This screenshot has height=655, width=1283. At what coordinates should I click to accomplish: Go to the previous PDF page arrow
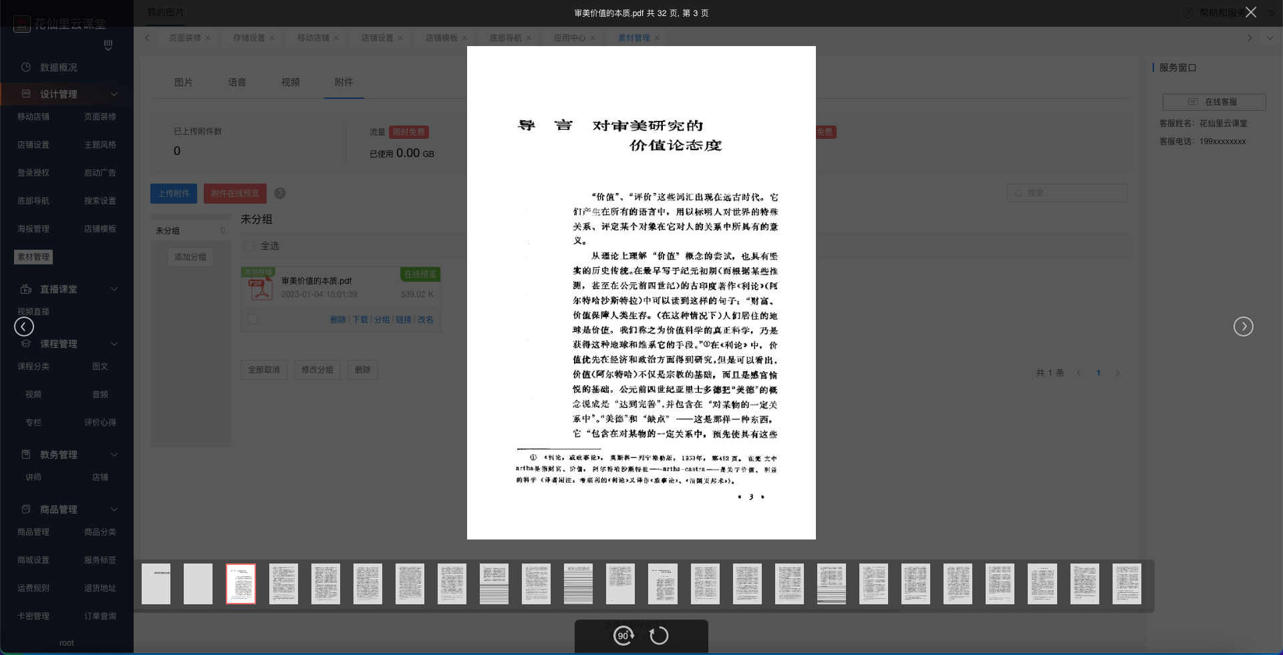tap(24, 326)
